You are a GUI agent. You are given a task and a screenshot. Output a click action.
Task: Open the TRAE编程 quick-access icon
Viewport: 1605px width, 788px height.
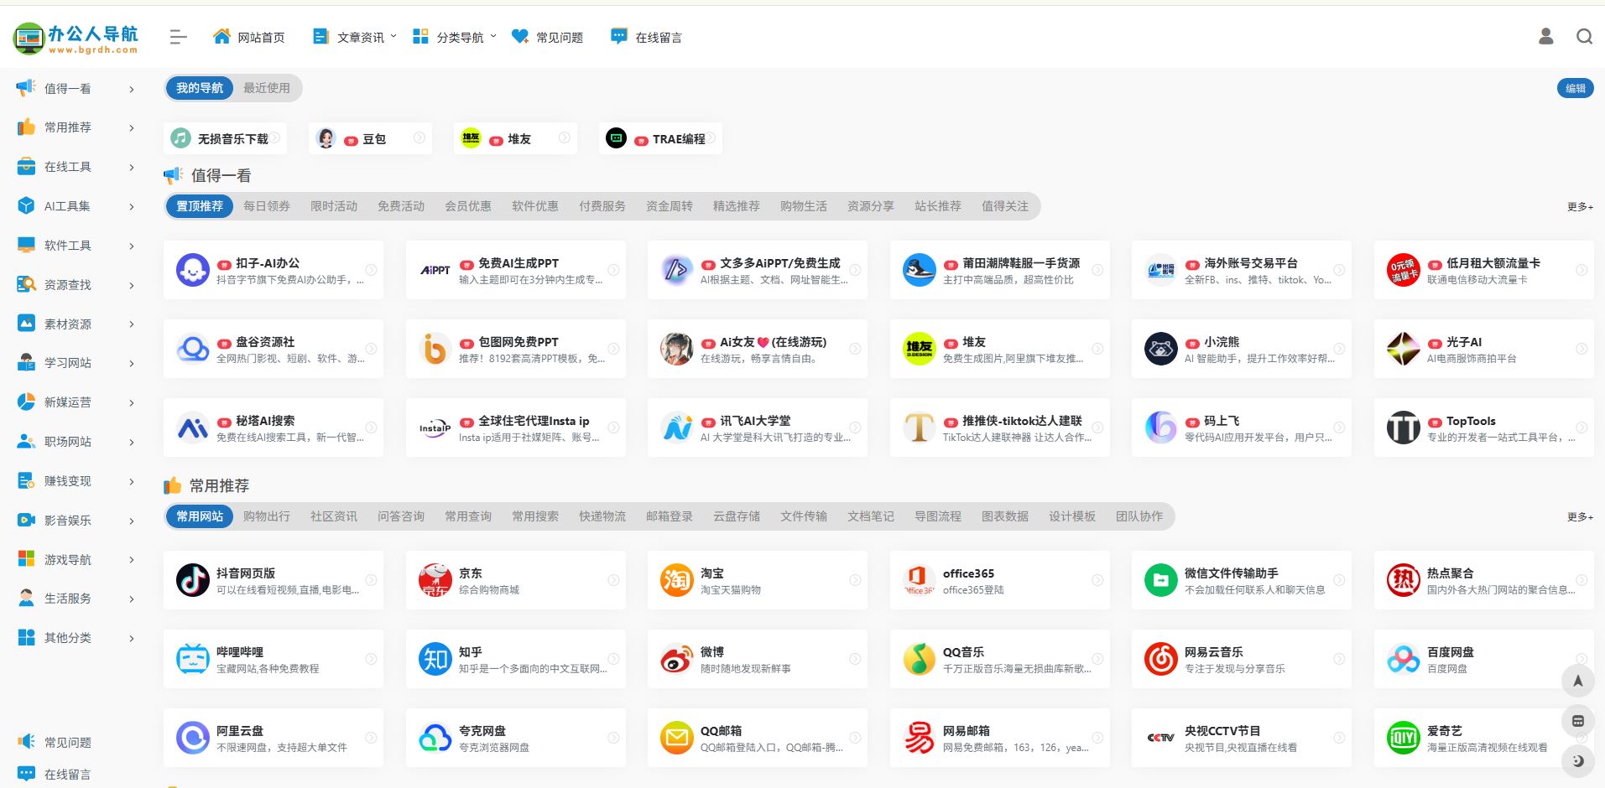[x=617, y=138]
